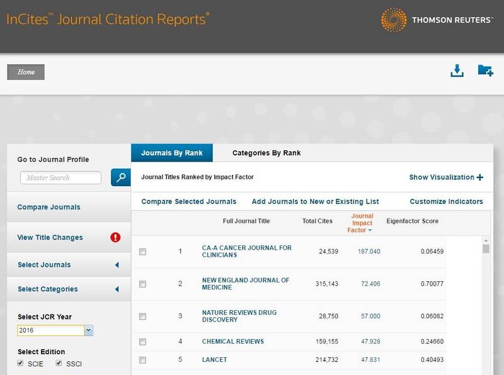The width and height of the screenshot is (504, 375).
Task: Check the Lancet row checkbox
Action: point(143,361)
